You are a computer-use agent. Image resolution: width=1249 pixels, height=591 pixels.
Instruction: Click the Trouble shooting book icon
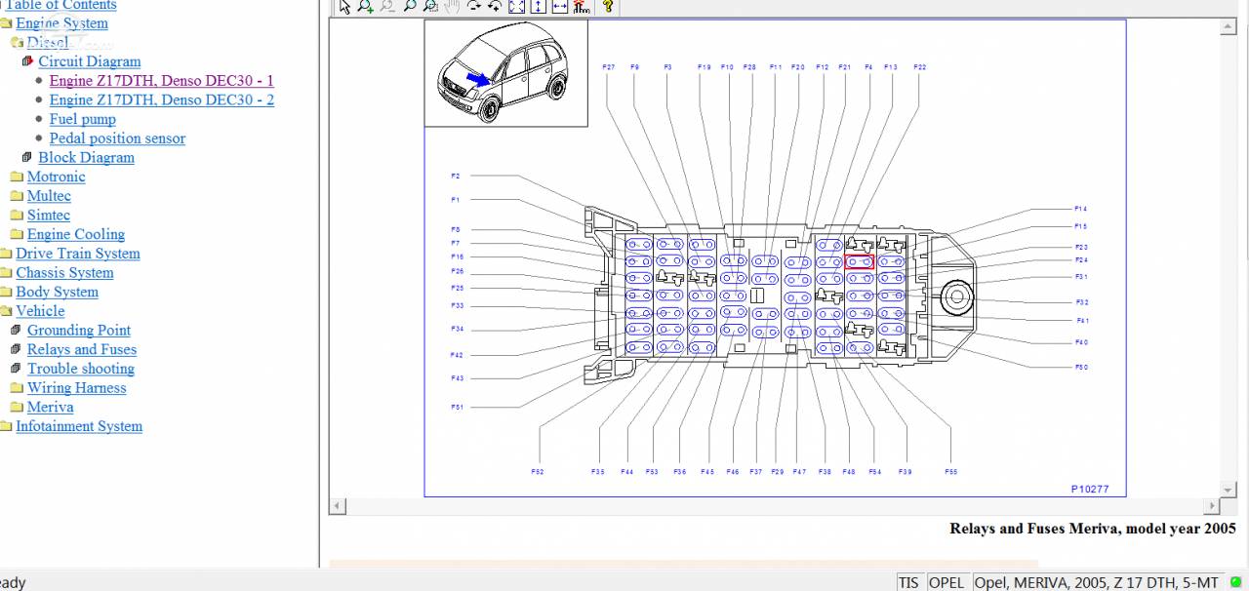tap(17, 369)
